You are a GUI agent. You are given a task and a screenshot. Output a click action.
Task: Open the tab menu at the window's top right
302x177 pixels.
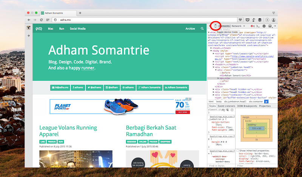coord(273,13)
